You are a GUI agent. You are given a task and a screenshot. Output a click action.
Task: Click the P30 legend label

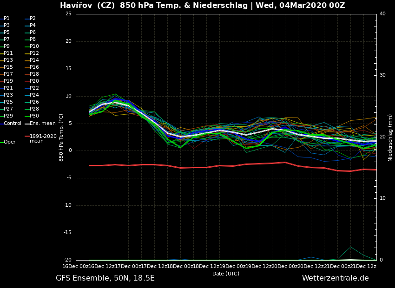pyautogui.click(x=34, y=116)
